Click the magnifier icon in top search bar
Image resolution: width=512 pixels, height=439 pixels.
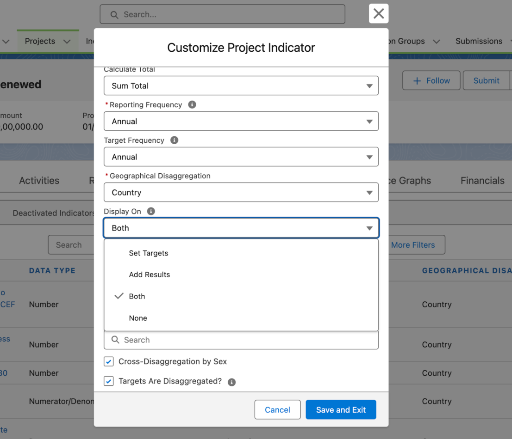(114, 14)
